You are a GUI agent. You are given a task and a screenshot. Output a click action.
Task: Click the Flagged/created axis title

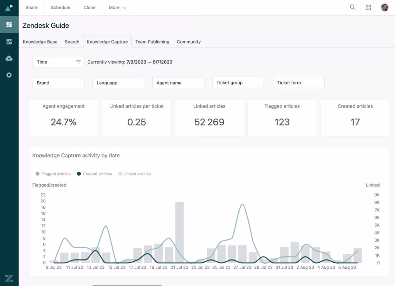tap(49, 185)
